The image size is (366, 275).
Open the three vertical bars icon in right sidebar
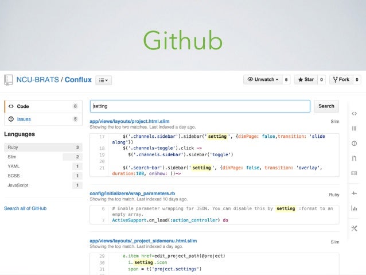(354, 129)
